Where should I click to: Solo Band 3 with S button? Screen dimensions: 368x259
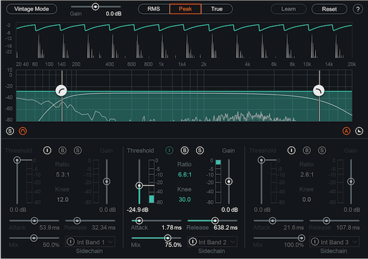pyautogui.click(x=322, y=151)
